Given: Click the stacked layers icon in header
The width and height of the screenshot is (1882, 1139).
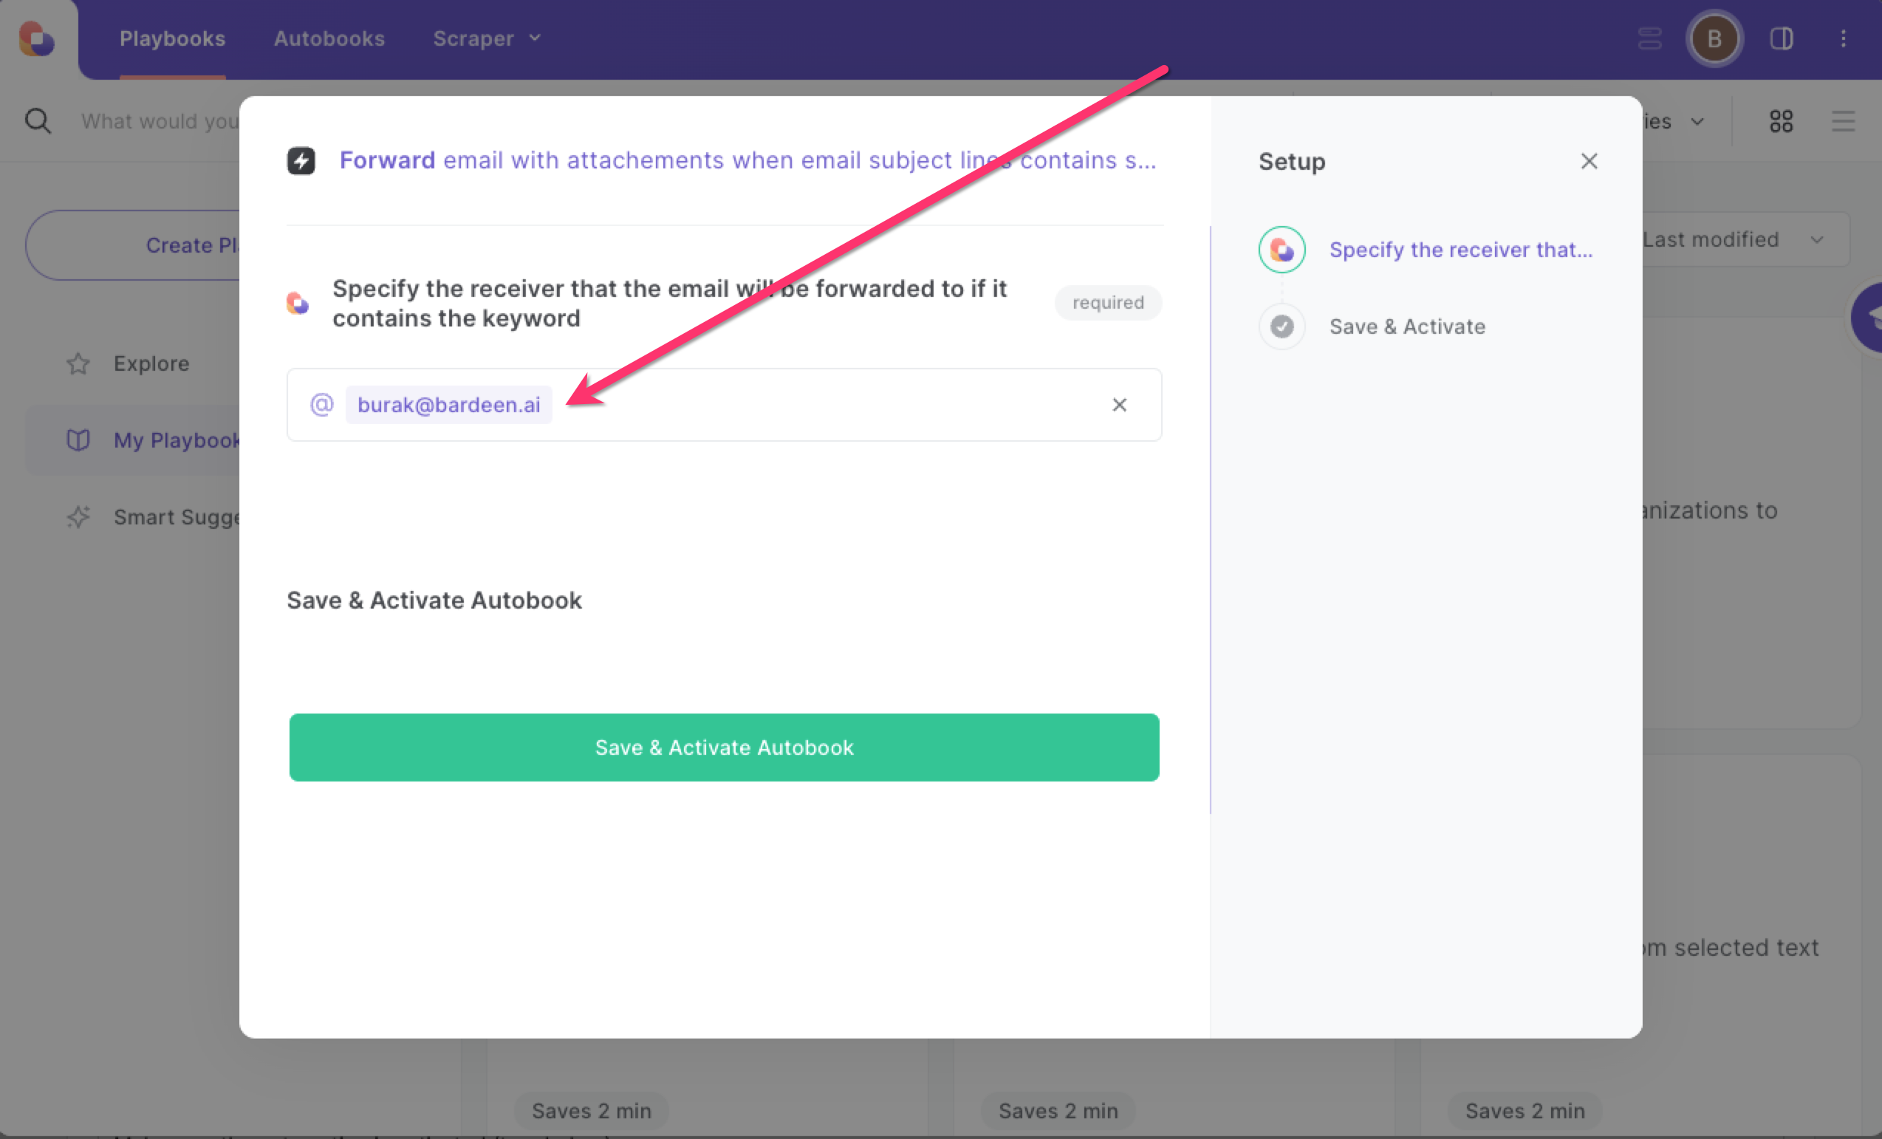Looking at the screenshot, I should tap(1650, 38).
